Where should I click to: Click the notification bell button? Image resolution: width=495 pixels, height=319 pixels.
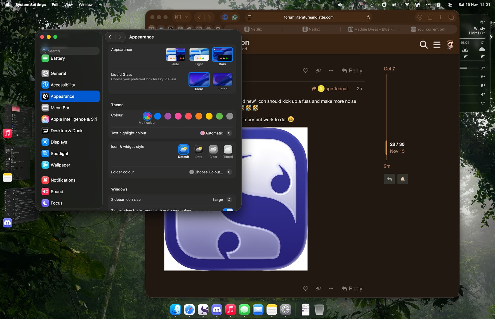[402, 179]
